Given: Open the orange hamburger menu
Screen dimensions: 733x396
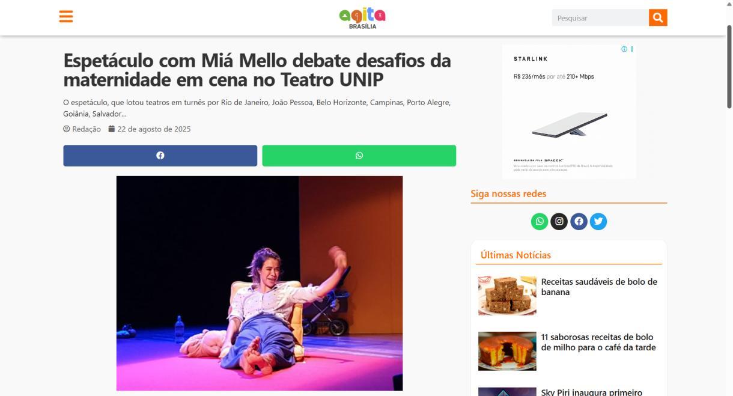Looking at the screenshot, I should tap(66, 17).
